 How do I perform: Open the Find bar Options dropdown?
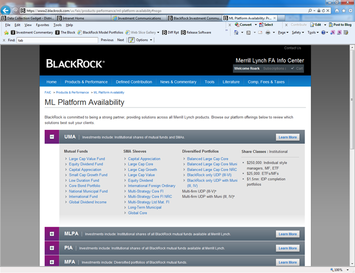[x=144, y=40]
